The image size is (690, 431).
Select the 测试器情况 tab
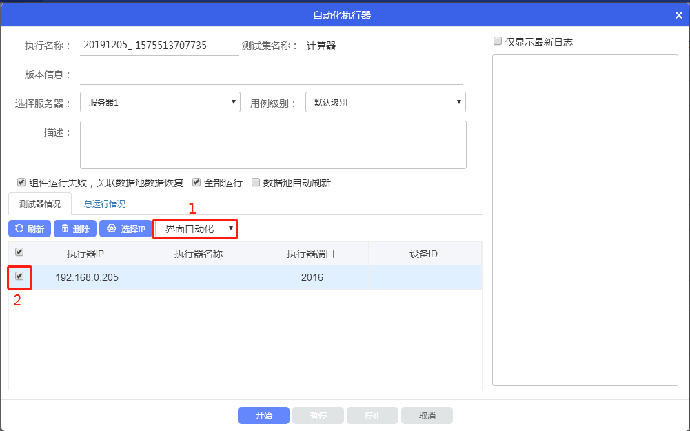point(40,204)
